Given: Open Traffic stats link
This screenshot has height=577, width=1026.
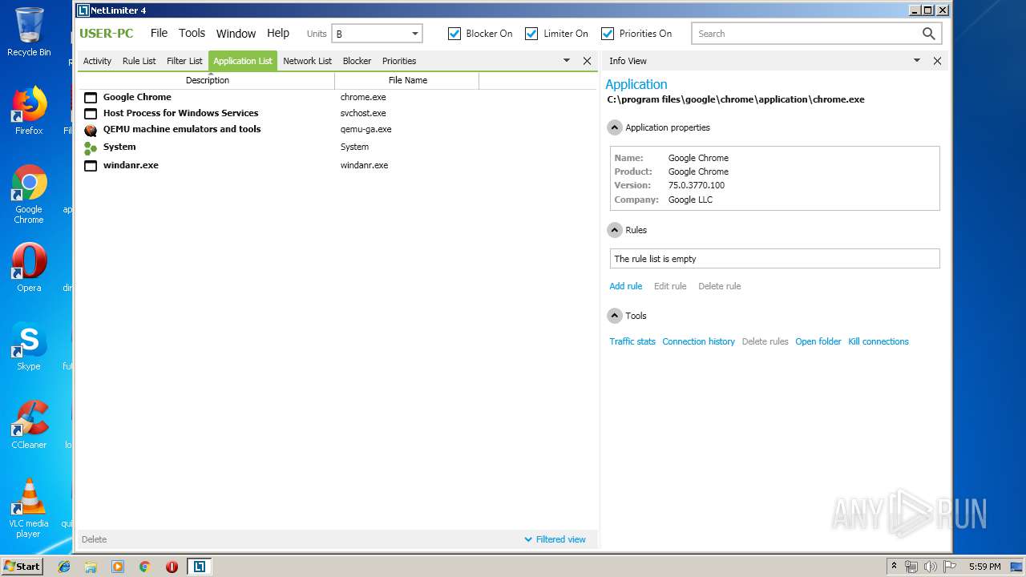Looking at the screenshot, I should tap(632, 341).
